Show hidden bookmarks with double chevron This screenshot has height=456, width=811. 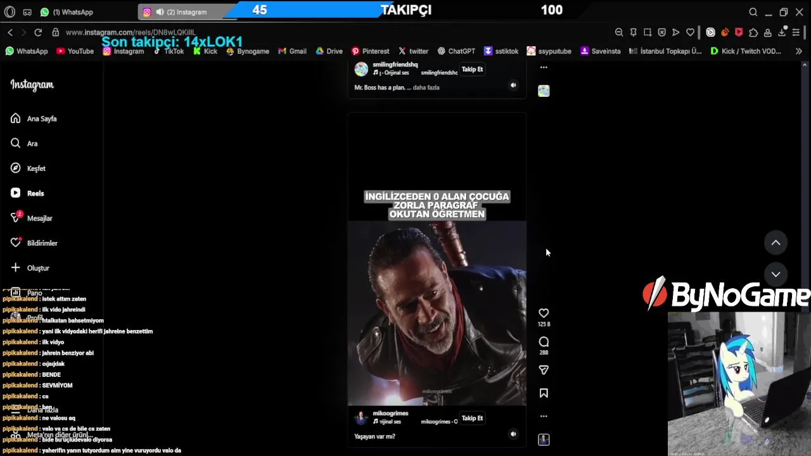tap(798, 51)
